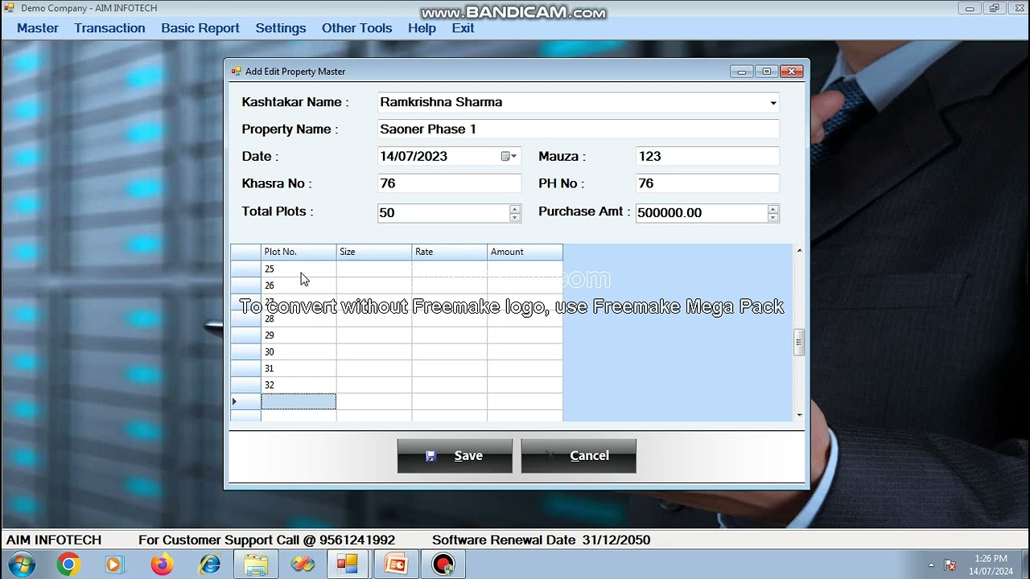Click the Total Plots value field
The image size is (1030, 579).
[444, 213]
